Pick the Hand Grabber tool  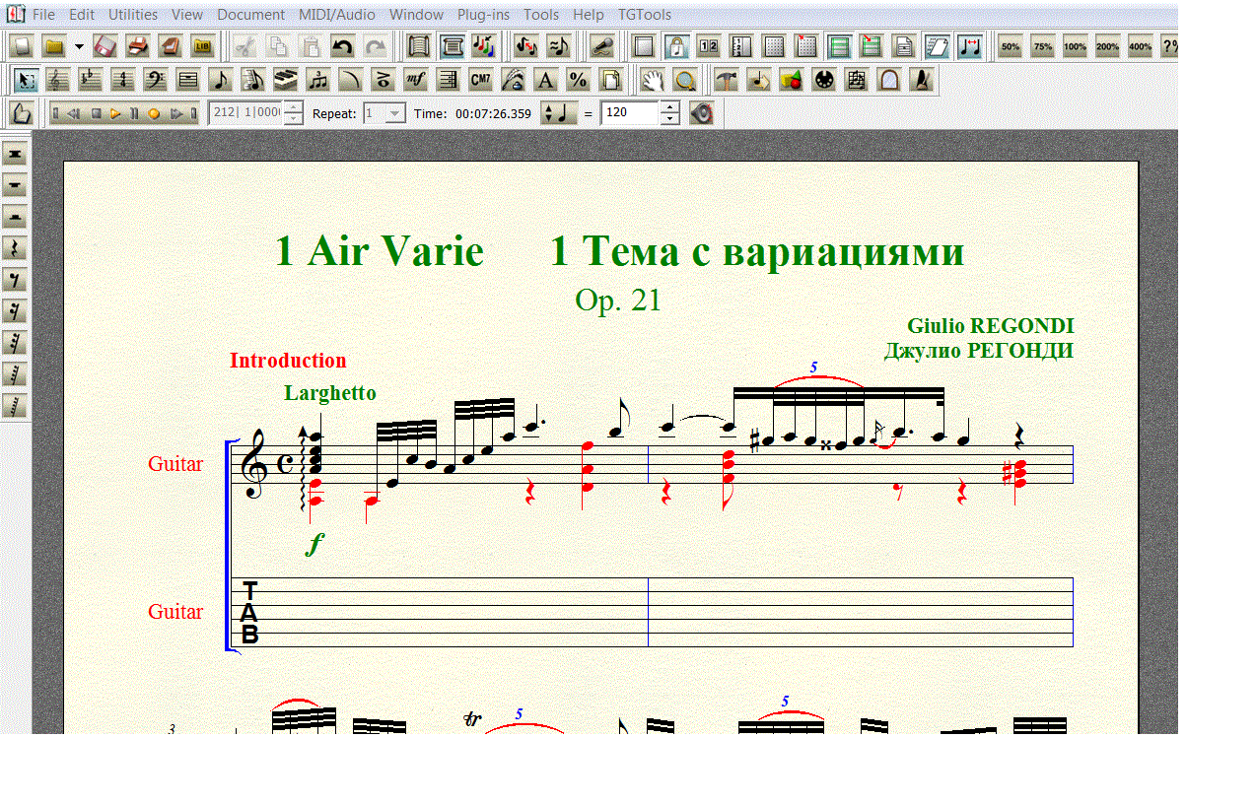(652, 80)
